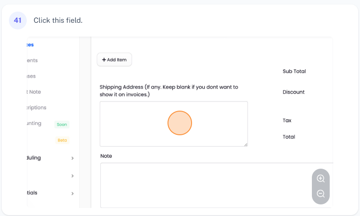This screenshot has width=360, height=216.
Task: Click the zoom out magnifier icon
Action: [320, 194]
